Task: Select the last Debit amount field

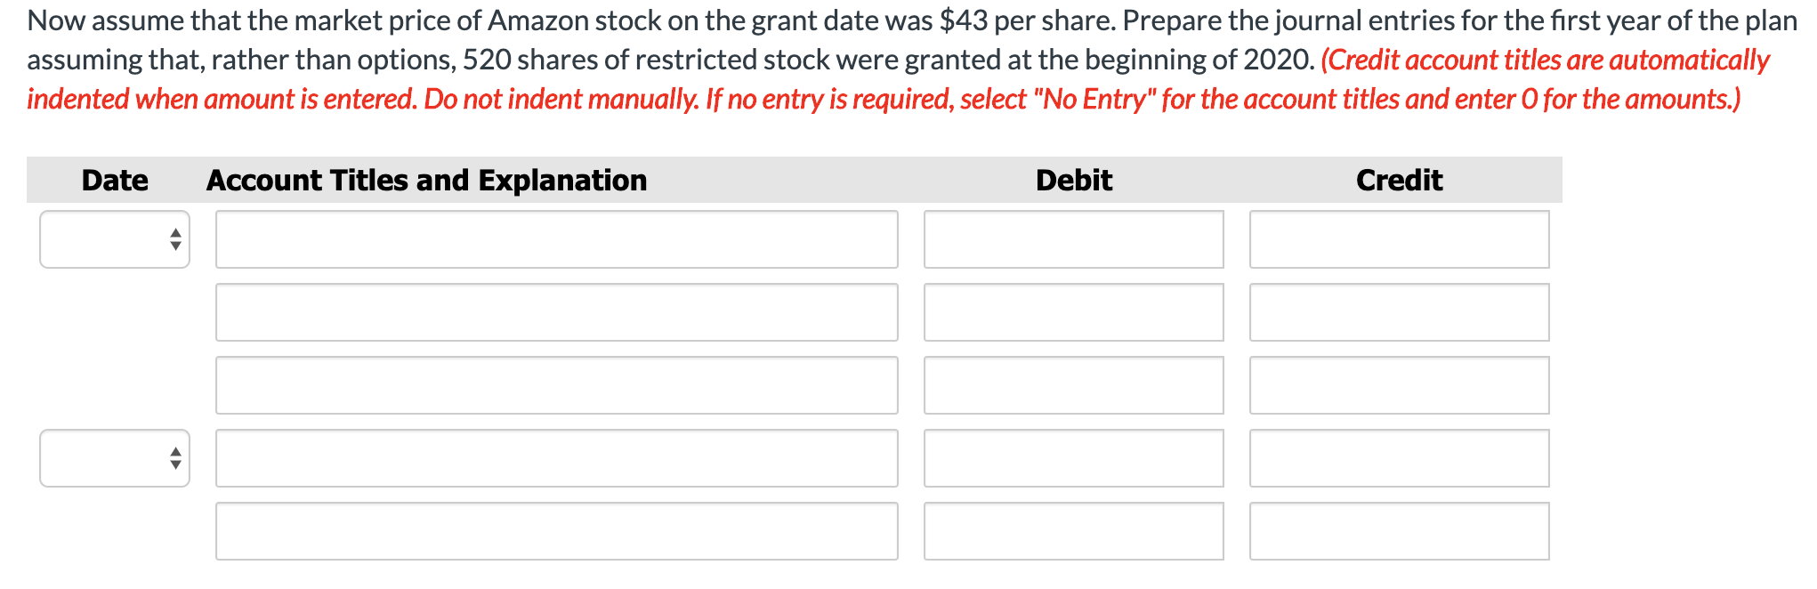Action: [x=1072, y=530]
